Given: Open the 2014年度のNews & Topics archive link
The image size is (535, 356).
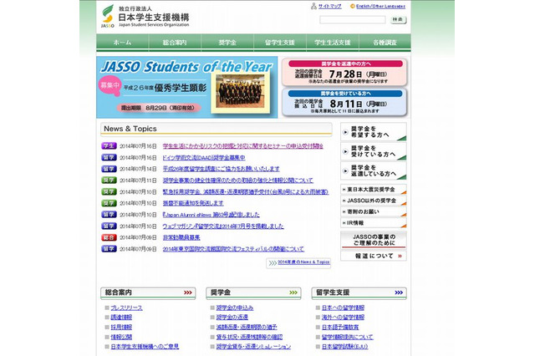Looking at the screenshot, I should [303, 262].
